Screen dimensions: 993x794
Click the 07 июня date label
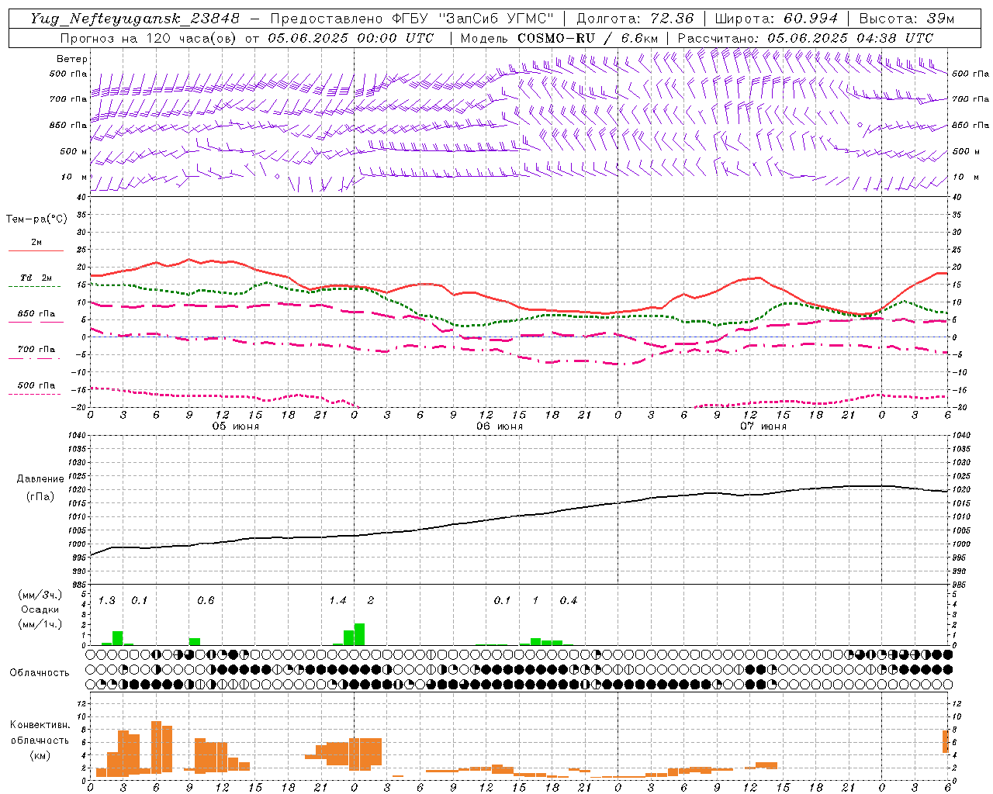coord(763,426)
